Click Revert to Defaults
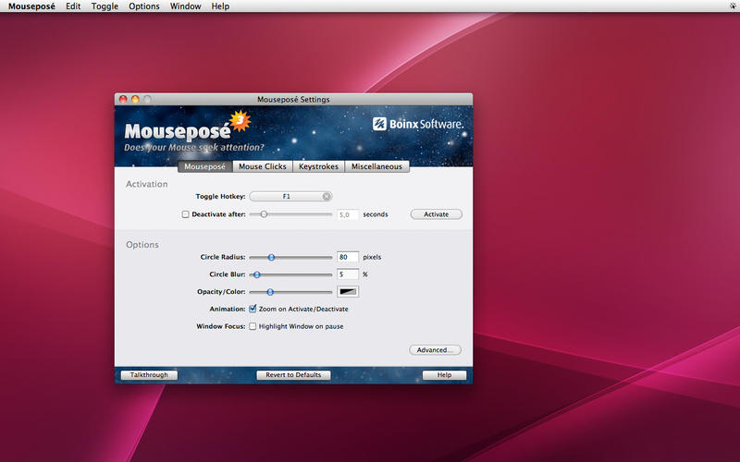Screen dimensions: 740x462 293,375
